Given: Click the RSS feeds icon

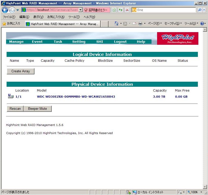Looking at the screenshot, I should click(x=125, y=24).
